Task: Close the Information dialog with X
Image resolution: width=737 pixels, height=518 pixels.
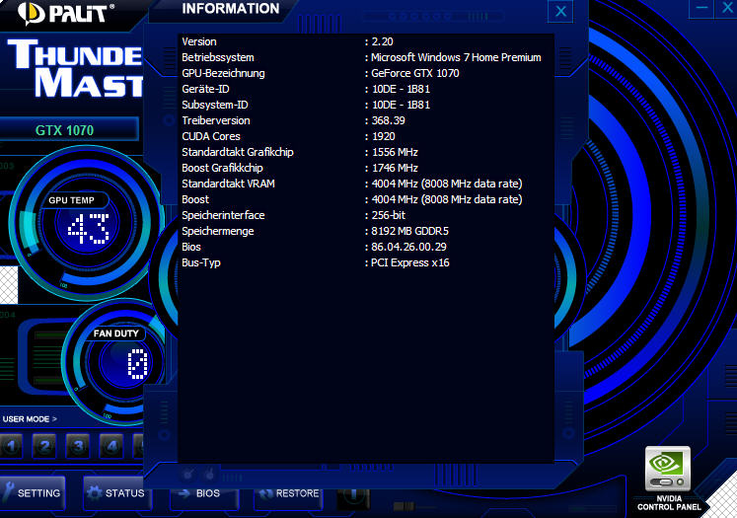Action: point(560,12)
